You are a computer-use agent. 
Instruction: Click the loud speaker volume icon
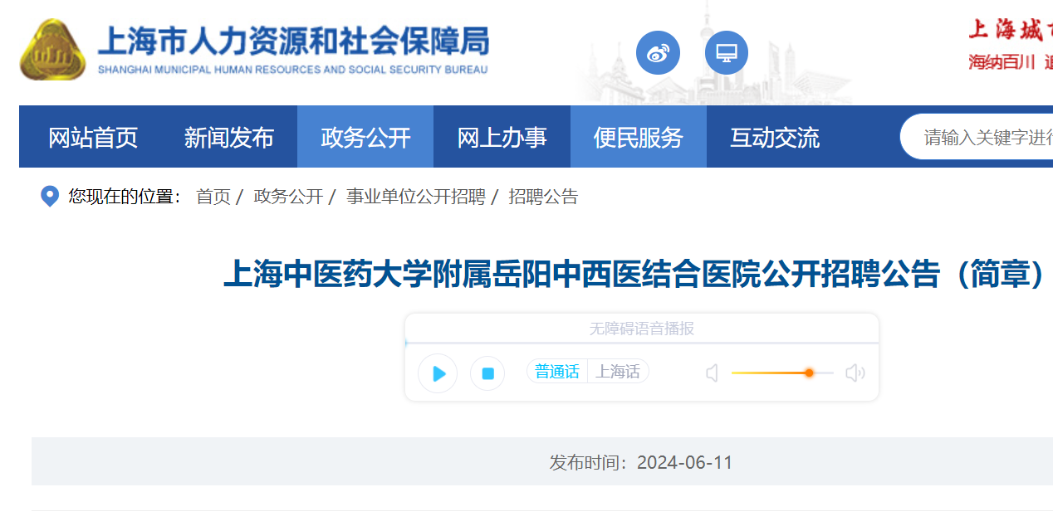[855, 373]
